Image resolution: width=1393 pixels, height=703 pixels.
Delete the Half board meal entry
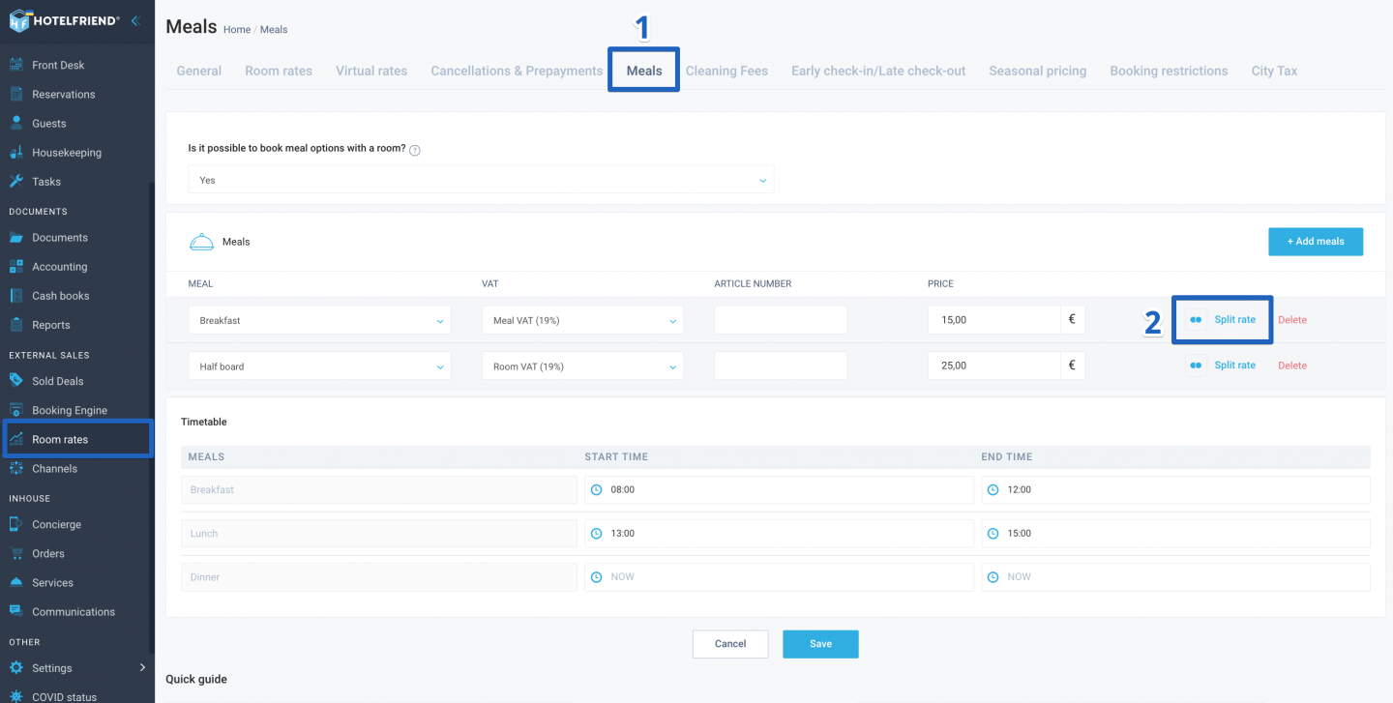tap(1291, 365)
